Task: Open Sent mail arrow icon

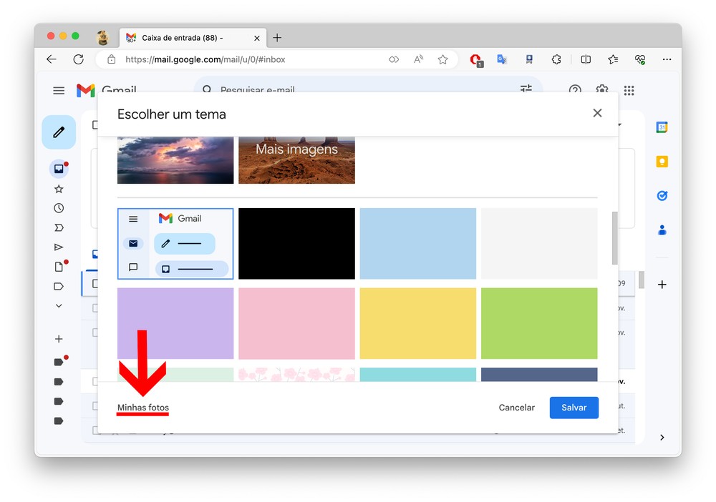Action: point(59,247)
